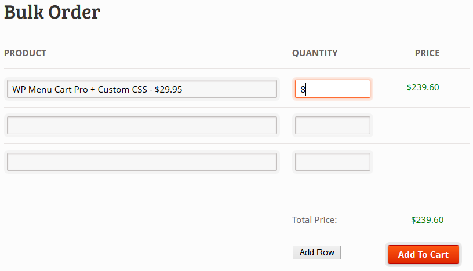This screenshot has width=473, height=271.
Task: Click the first row price $239.60
Action: 423,87
